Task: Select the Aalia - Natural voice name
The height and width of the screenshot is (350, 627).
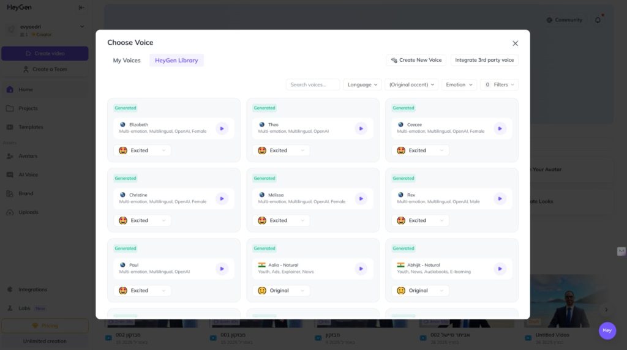Action: [x=283, y=265]
